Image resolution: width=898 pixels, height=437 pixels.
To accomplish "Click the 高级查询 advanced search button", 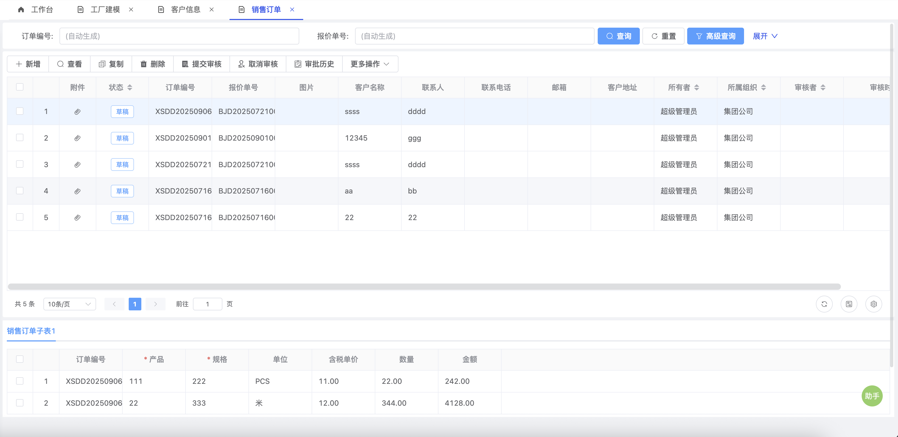I will point(715,36).
